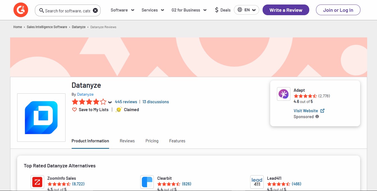
Task: Open Lead411 alternative
Action: tap(274, 178)
